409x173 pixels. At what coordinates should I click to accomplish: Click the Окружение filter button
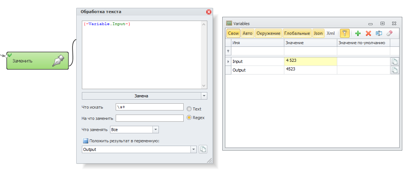click(x=268, y=33)
